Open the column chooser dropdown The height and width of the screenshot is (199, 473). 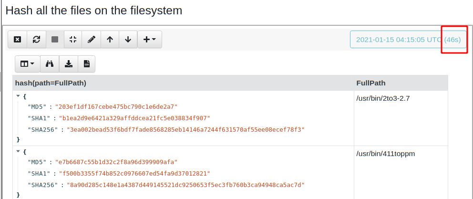[x=27, y=63]
